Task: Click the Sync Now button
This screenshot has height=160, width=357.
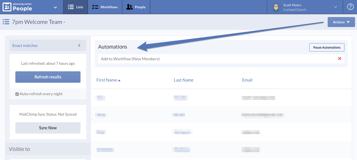Action: (48, 128)
